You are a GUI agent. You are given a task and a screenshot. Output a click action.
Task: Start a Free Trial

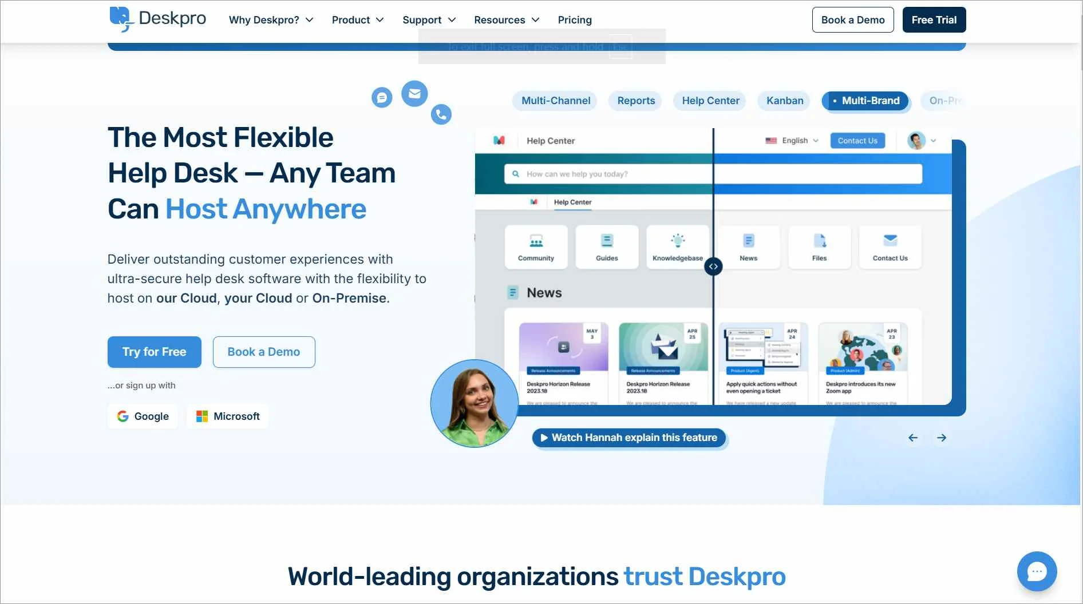point(934,20)
